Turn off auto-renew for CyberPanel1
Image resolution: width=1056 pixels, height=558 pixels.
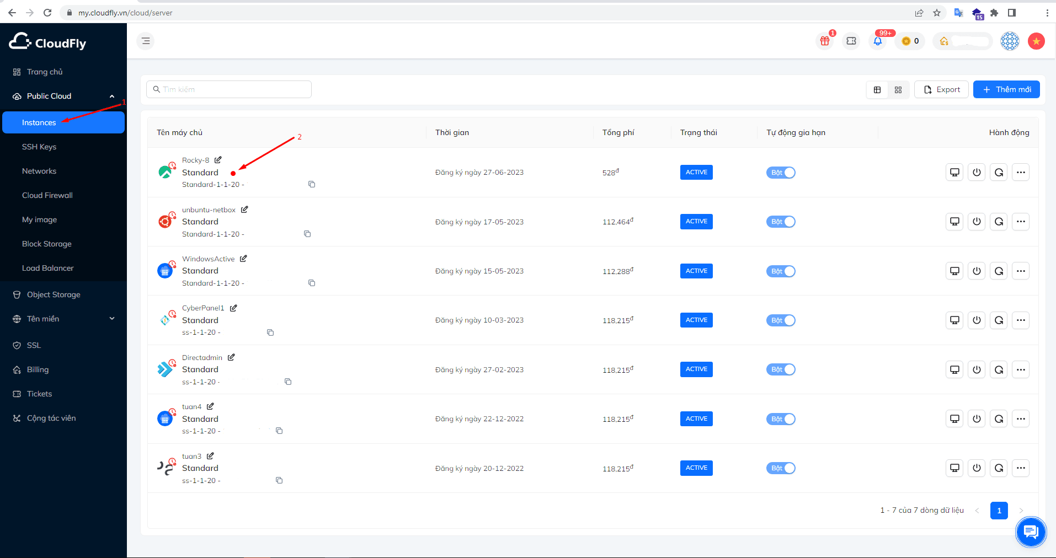tap(781, 320)
